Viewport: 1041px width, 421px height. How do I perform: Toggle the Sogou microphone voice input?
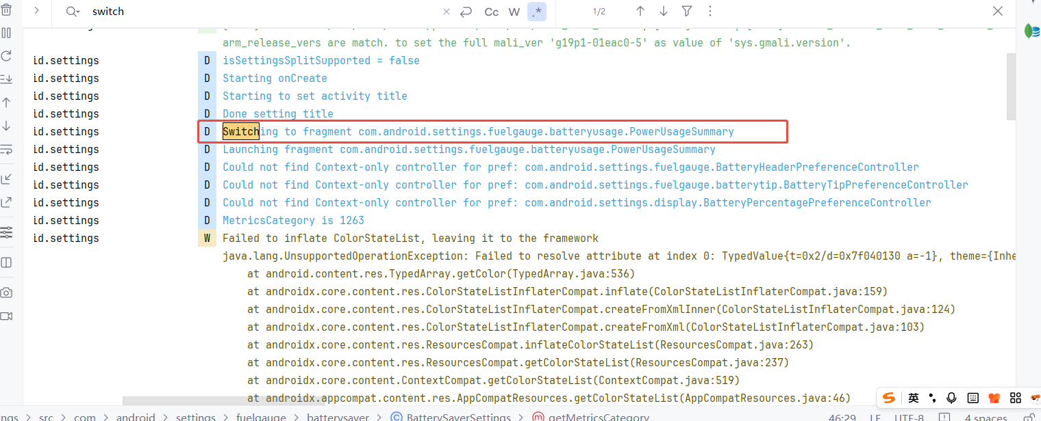click(951, 398)
